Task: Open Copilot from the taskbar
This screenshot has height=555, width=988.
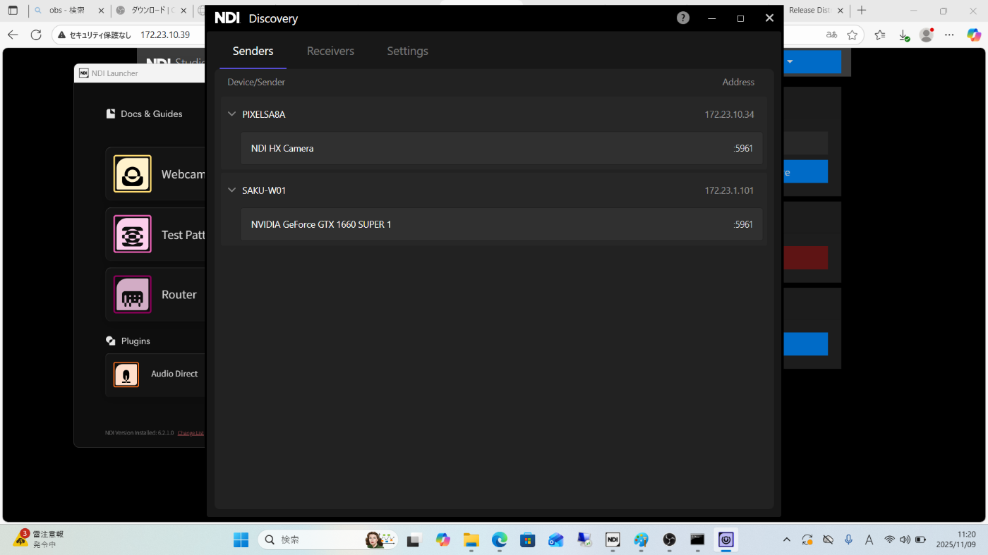Action: tap(442, 540)
